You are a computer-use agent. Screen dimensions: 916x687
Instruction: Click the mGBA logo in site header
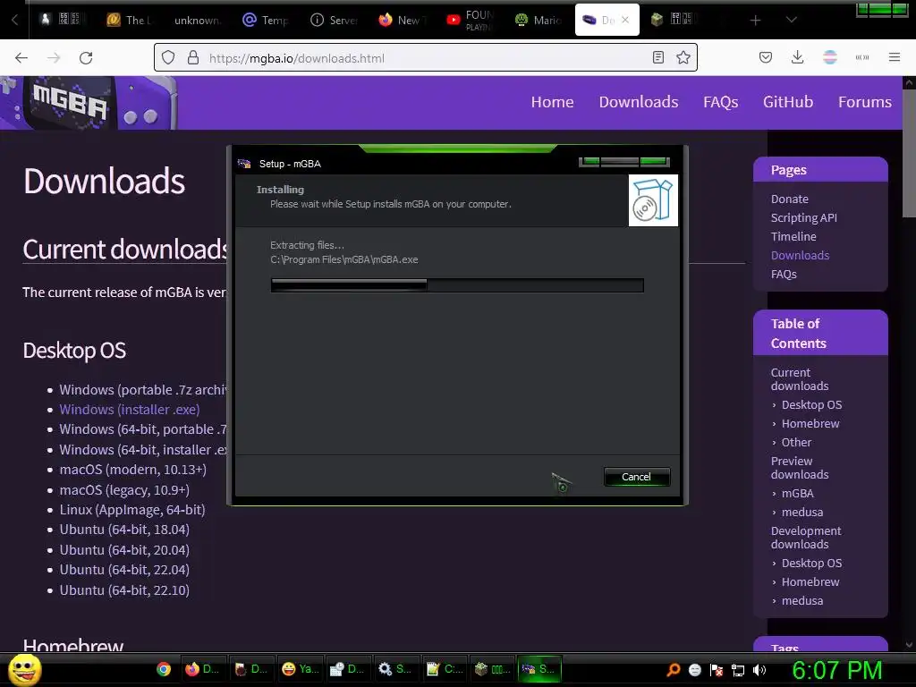click(88, 103)
